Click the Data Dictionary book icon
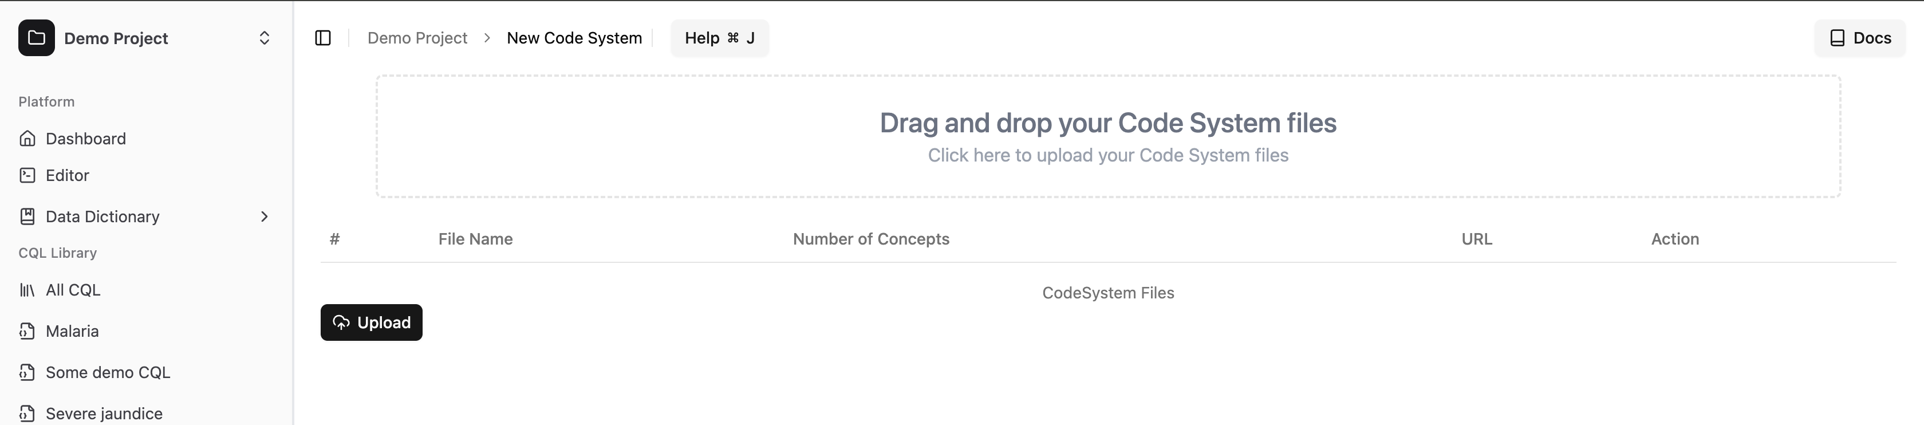Image resolution: width=1924 pixels, height=425 pixels. click(x=27, y=216)
